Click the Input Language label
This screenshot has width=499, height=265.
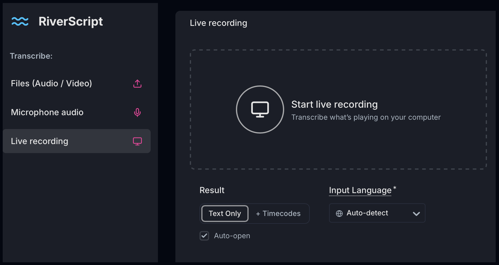point(360,190)
